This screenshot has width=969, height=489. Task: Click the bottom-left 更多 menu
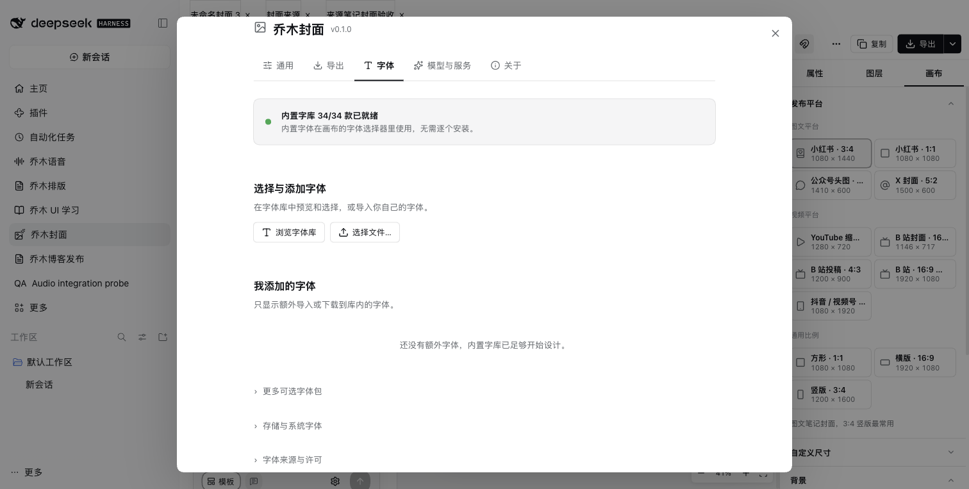(27, 472)
